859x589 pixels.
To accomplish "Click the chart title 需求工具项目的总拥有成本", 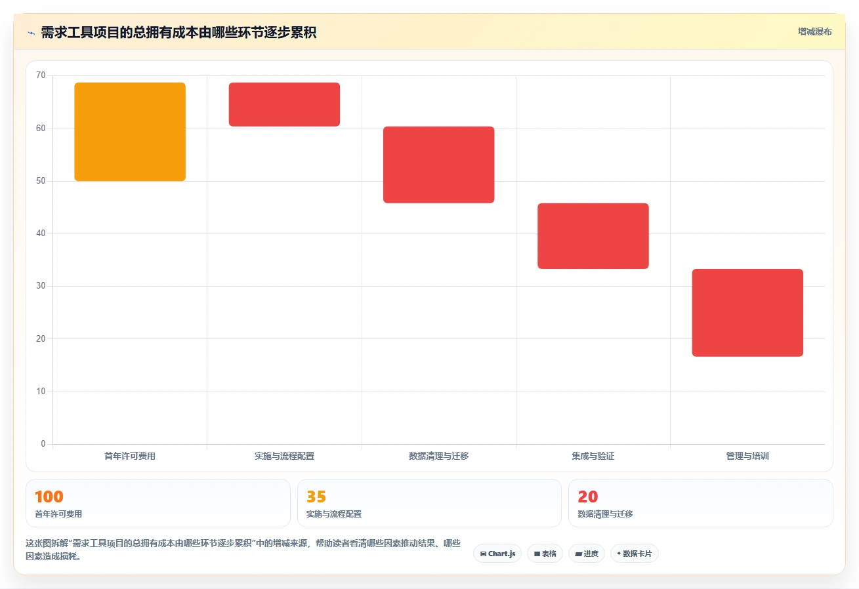I will pyautogui.click(x=178, y=33).
